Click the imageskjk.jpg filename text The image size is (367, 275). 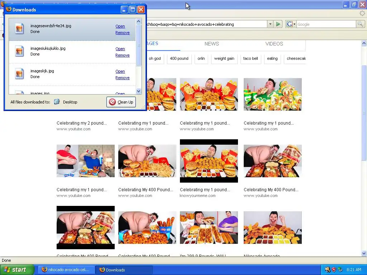coord(42,71)
